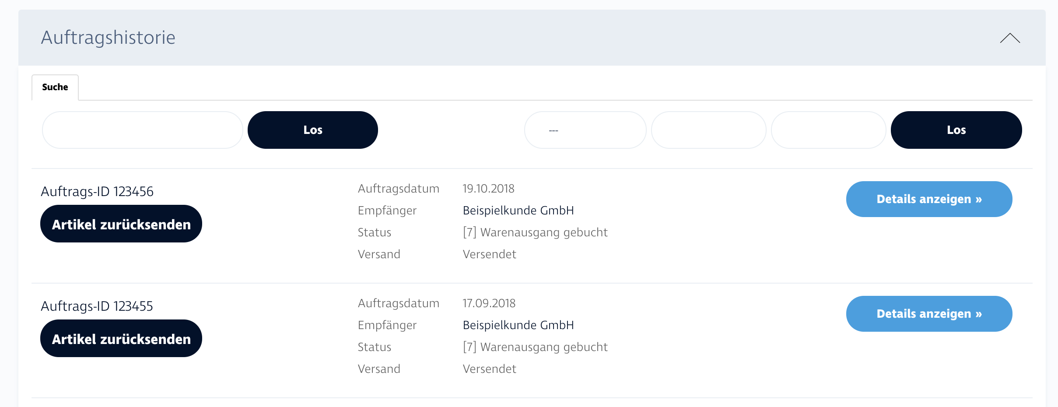Click Artikel zurücksenden for order 123456
This screenshot has height=407, width=1058.
[121, 224]
